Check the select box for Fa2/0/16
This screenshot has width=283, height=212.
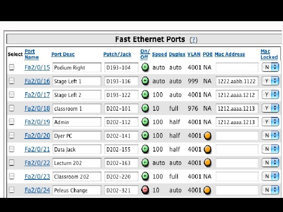click(x=12, y=81)
